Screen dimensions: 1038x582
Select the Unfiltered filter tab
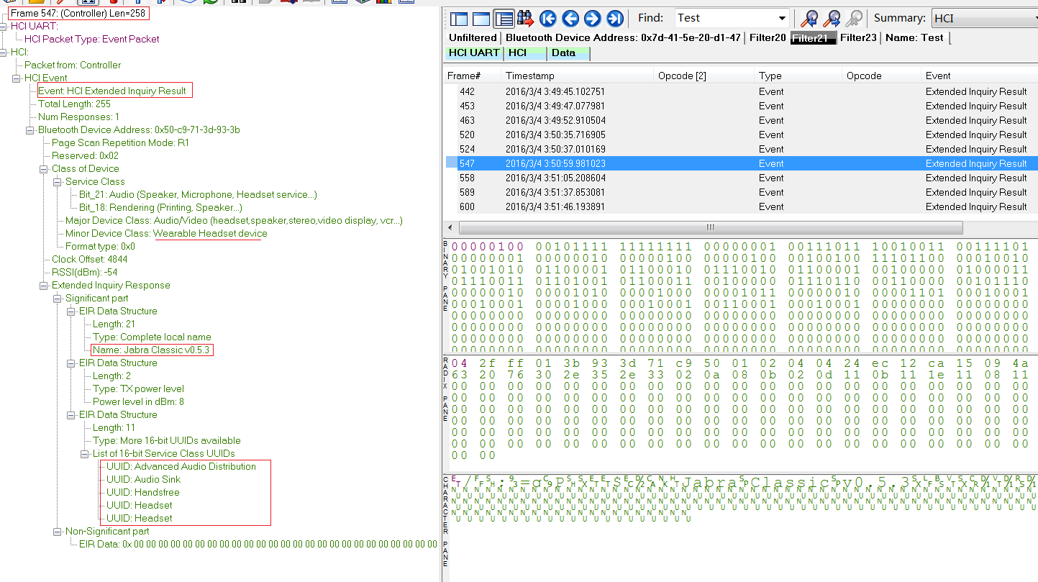point(474,37)
